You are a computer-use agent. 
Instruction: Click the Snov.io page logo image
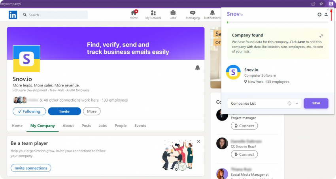click(x=26, y=58)
